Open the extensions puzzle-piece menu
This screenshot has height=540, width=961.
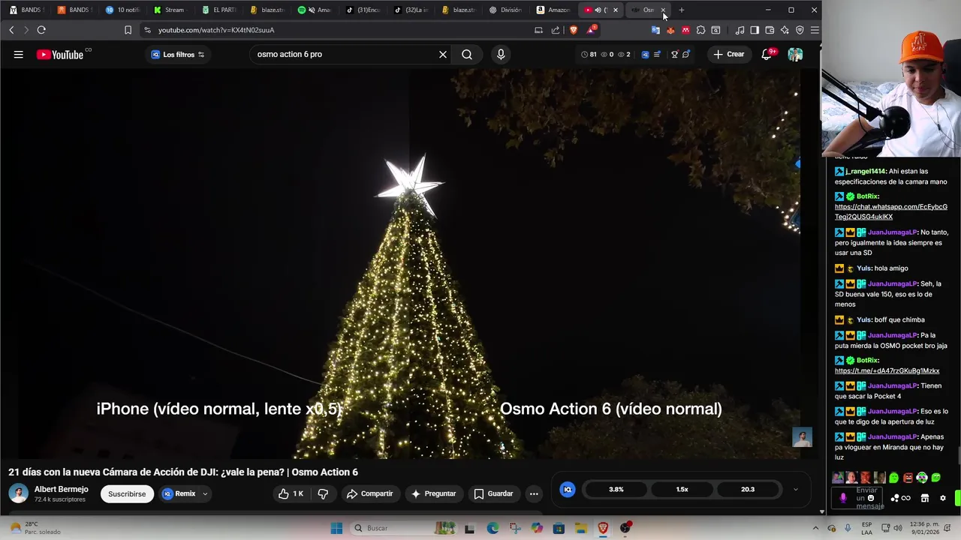tap(700, 30)
